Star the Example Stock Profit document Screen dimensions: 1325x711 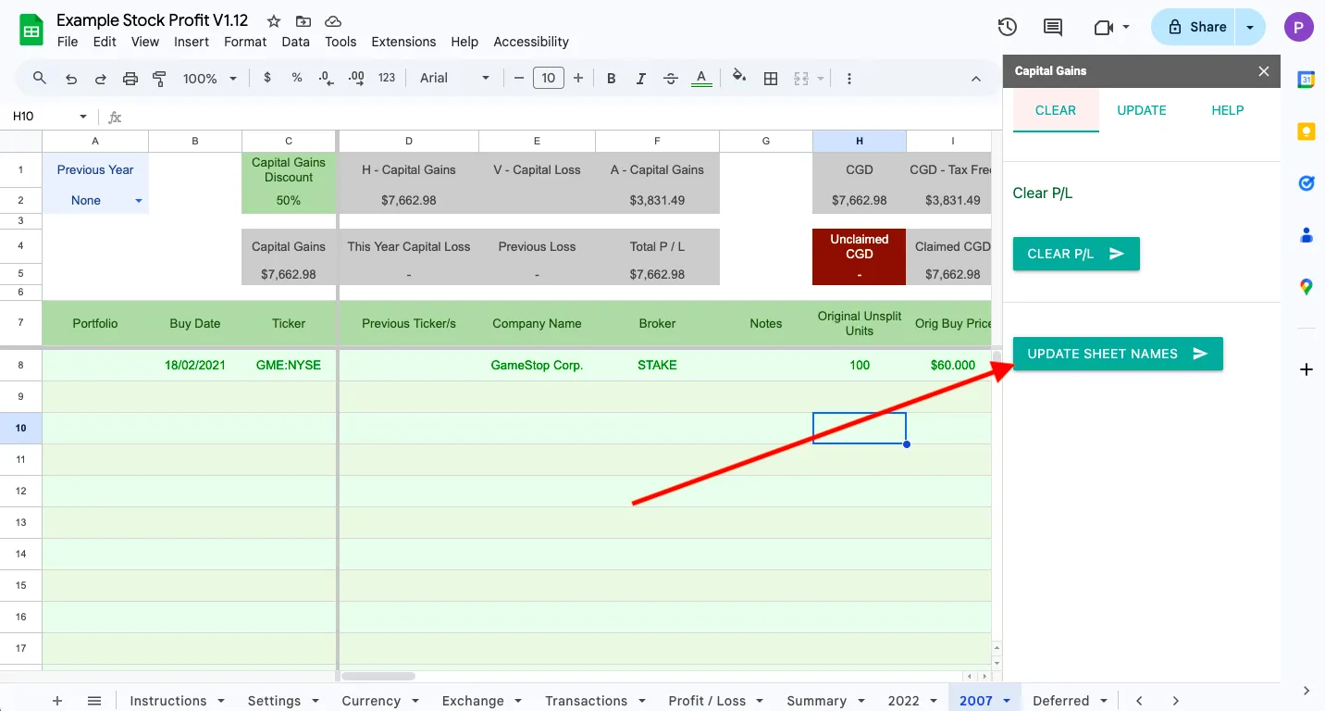pos(273,21)
